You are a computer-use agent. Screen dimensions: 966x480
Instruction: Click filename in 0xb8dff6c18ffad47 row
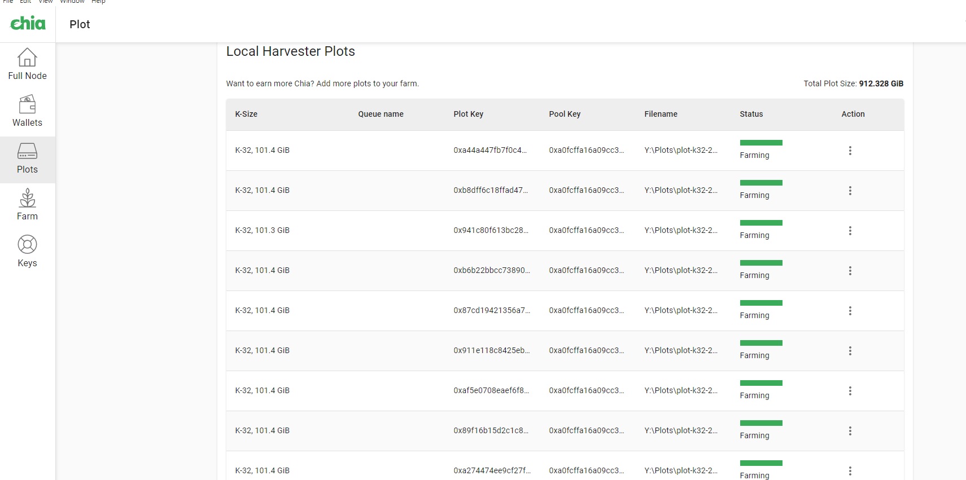point(681,190)
